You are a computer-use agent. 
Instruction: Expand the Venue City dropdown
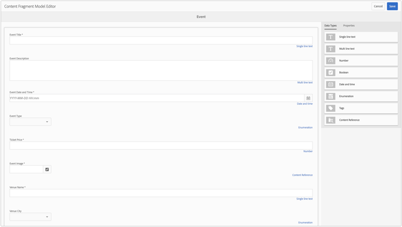click(x=30, y=217)
